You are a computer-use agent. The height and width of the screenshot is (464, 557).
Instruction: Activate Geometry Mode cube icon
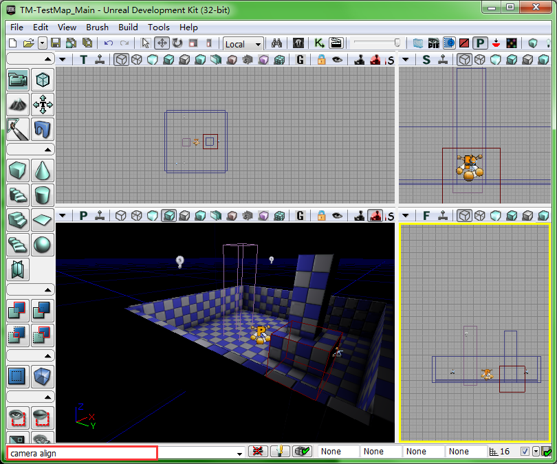point(43,80)
